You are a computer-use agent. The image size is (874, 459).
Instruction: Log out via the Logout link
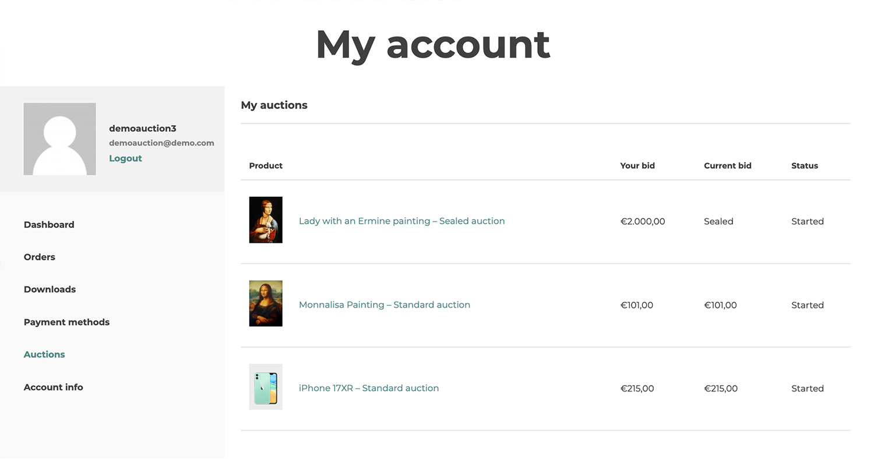click(125, 158)
